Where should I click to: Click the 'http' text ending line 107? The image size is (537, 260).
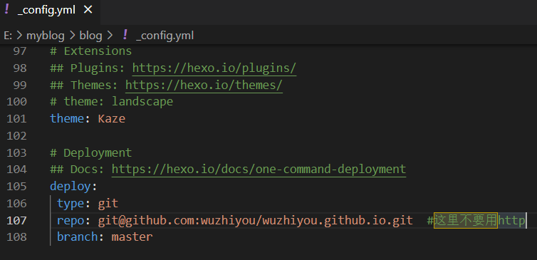pyautogui.click(x=511, y=220)
